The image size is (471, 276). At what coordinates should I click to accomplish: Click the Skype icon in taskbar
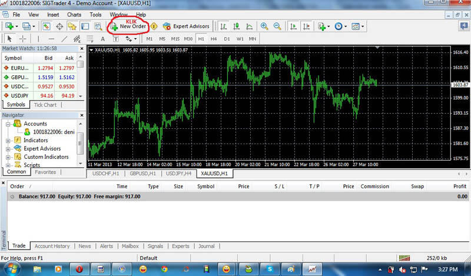tap(270, 269)
